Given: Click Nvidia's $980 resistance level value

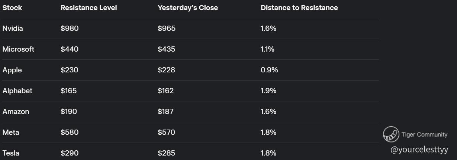Looking at the screenshot, I should coord(70,29).
